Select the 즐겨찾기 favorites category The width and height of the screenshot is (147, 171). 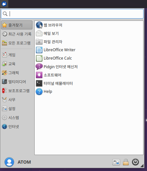[17, 25]
